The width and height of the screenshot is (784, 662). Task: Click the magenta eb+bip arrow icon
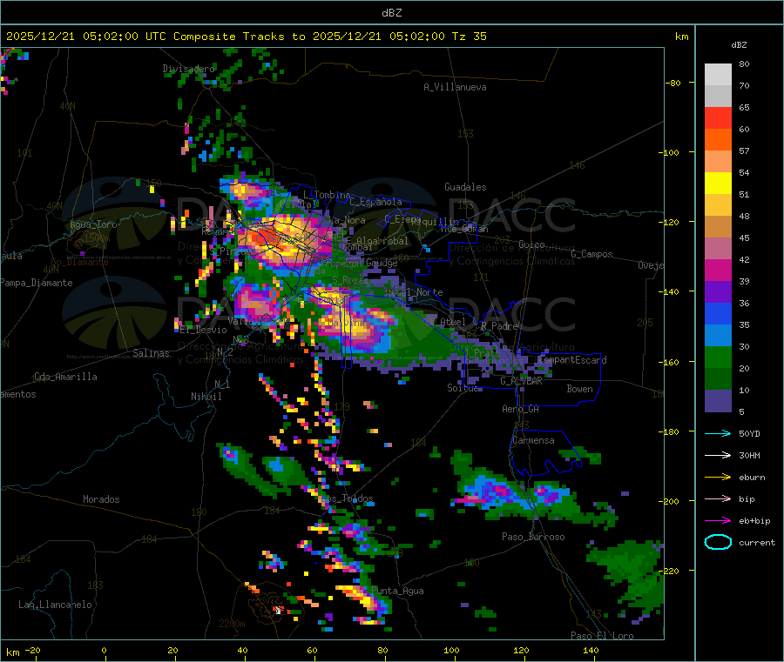718,521
